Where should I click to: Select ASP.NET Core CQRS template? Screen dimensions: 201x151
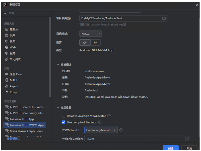[x=27, y=107]
